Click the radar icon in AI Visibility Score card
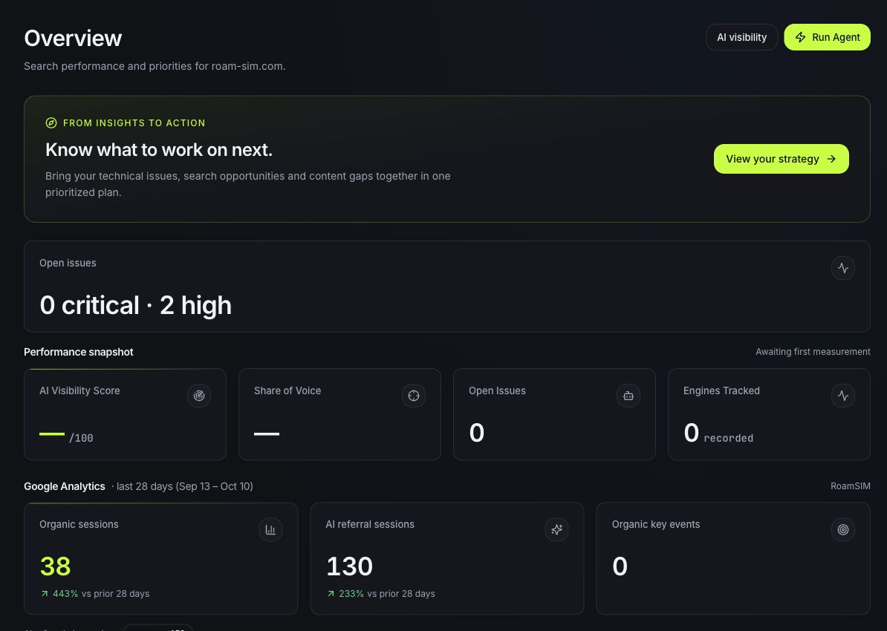The height and width of the screenshot is (631, 887). tap(199, 396)
